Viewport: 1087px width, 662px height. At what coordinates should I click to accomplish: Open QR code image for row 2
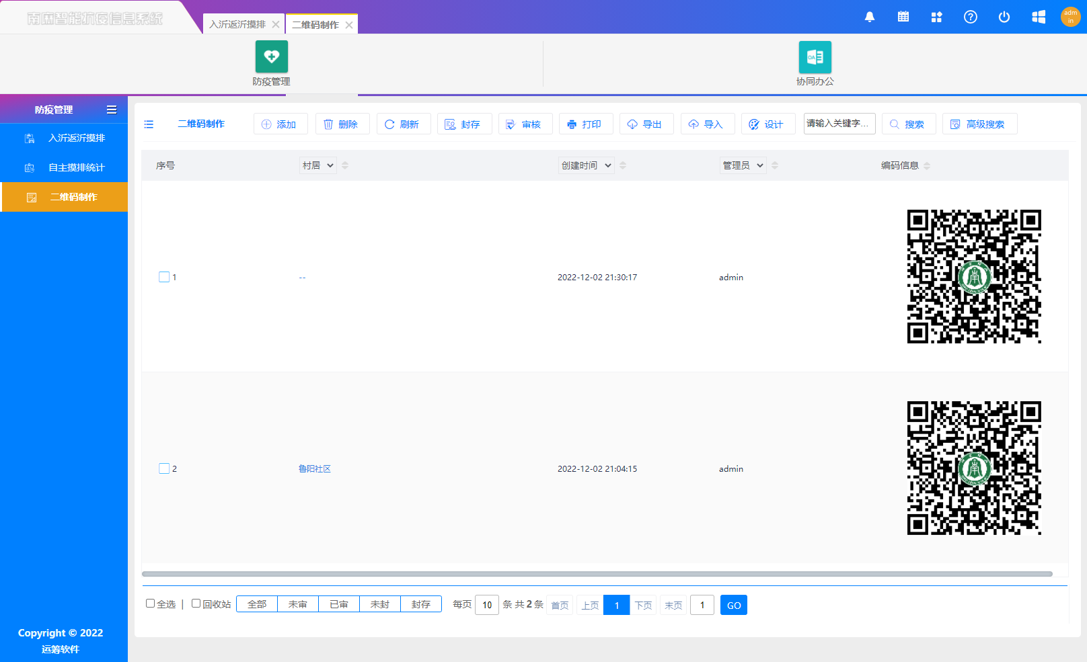pos(974,468)
